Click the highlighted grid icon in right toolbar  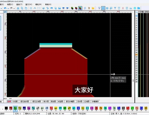tap(103, 8)
